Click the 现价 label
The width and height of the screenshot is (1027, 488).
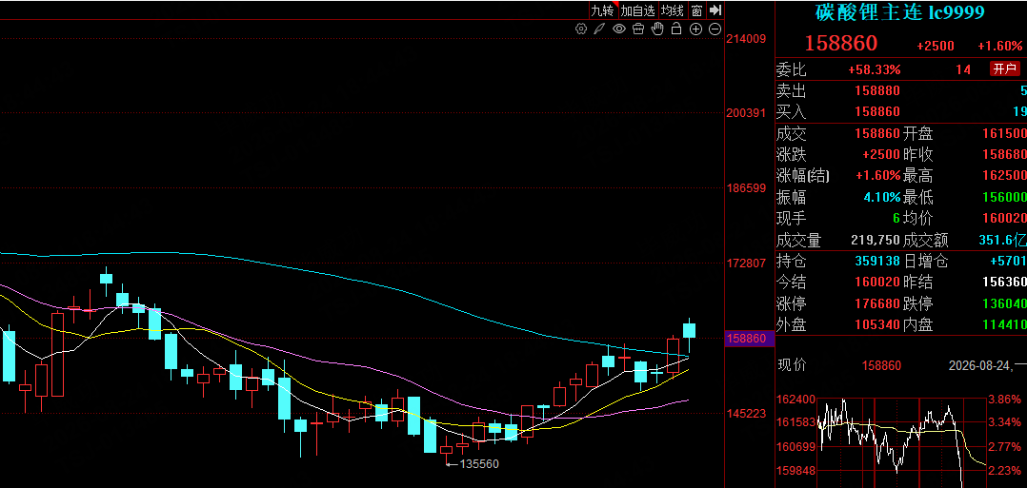click(x=791, y=365)
